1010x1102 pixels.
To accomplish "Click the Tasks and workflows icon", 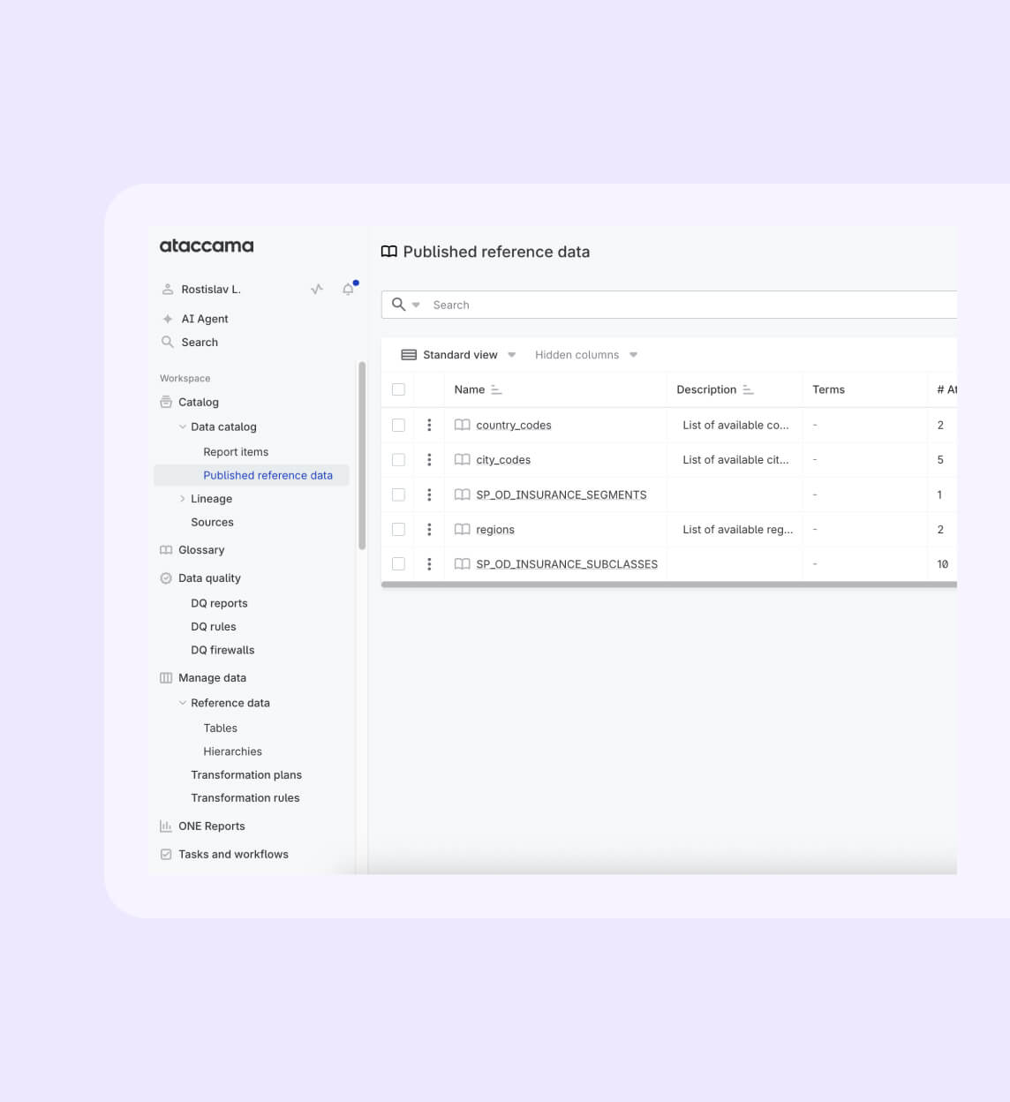I will [166, 854].
